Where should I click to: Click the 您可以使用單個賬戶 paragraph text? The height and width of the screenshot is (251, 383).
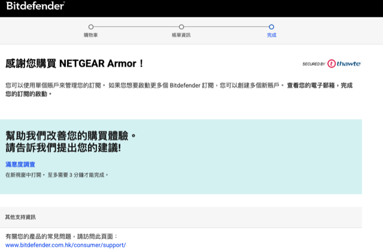179,90
